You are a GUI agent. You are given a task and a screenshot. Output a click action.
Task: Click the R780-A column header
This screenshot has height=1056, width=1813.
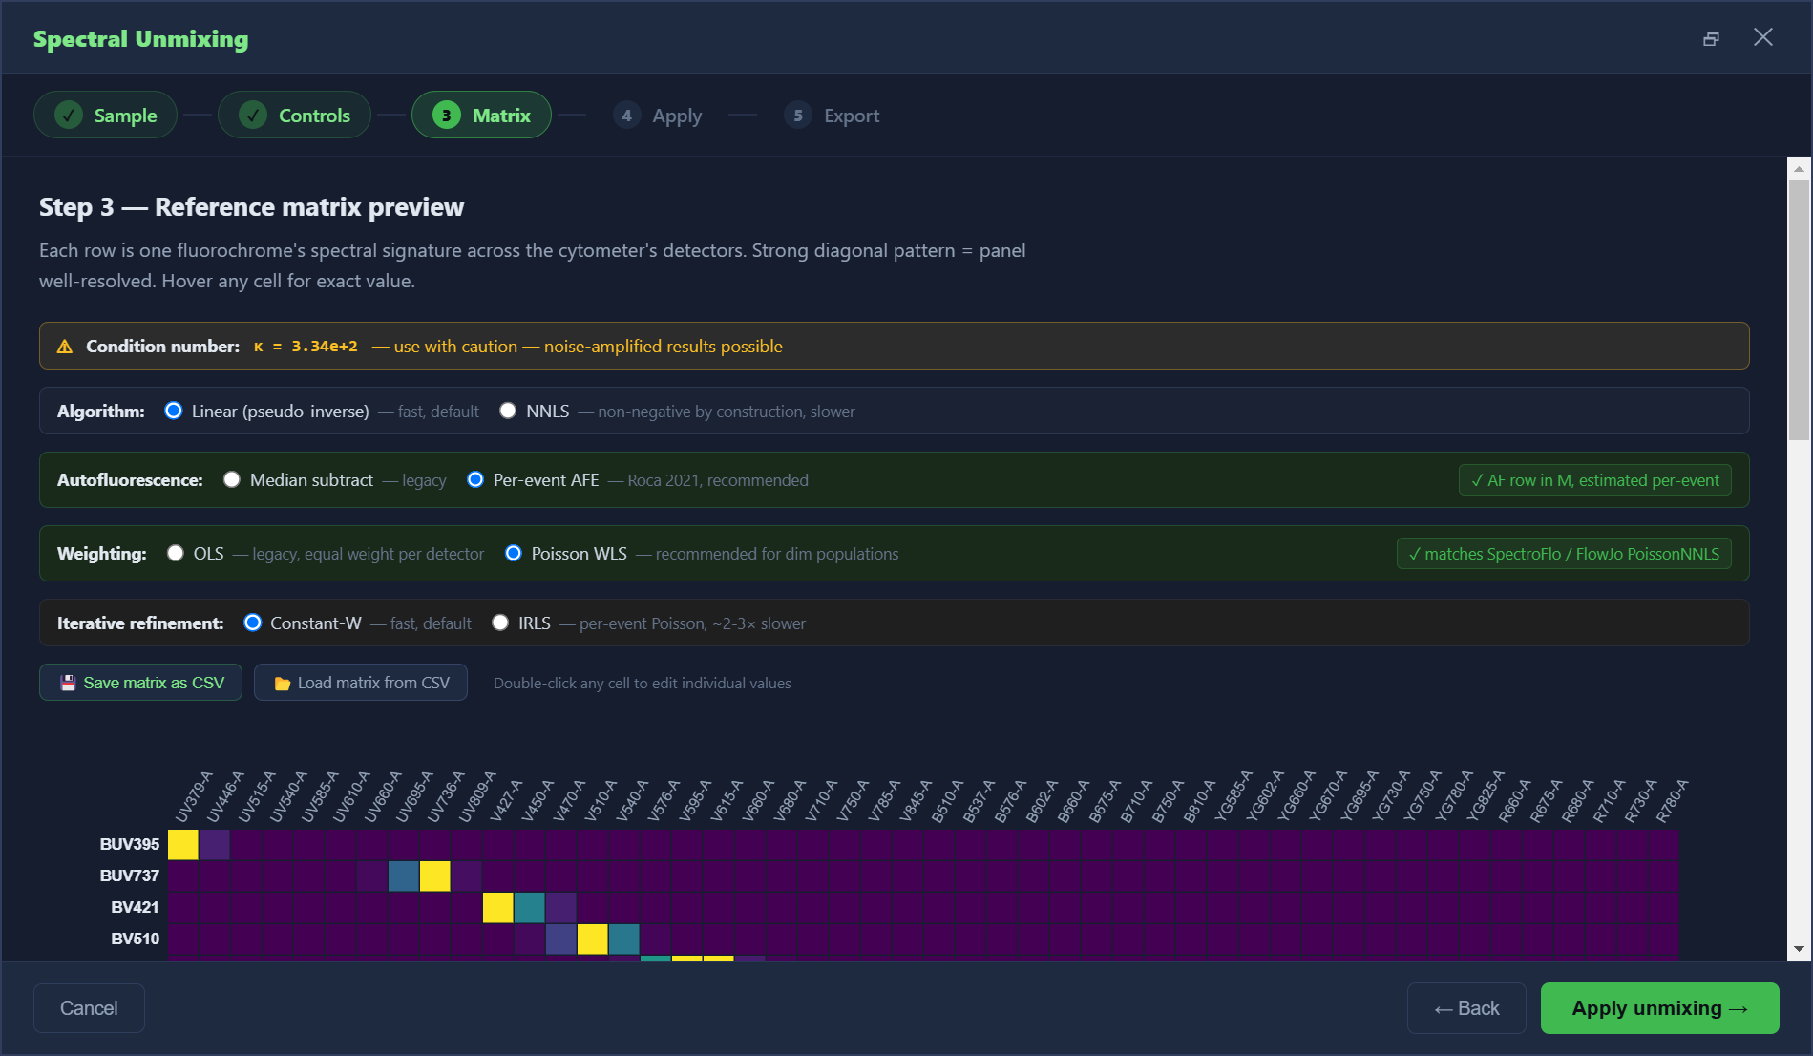tap(1673, 801)
